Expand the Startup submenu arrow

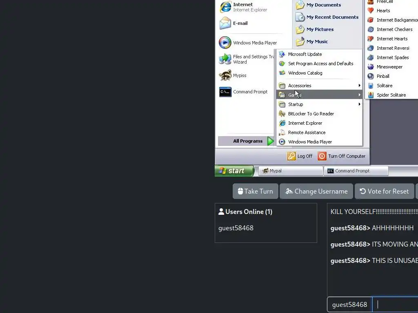(359, 104)
